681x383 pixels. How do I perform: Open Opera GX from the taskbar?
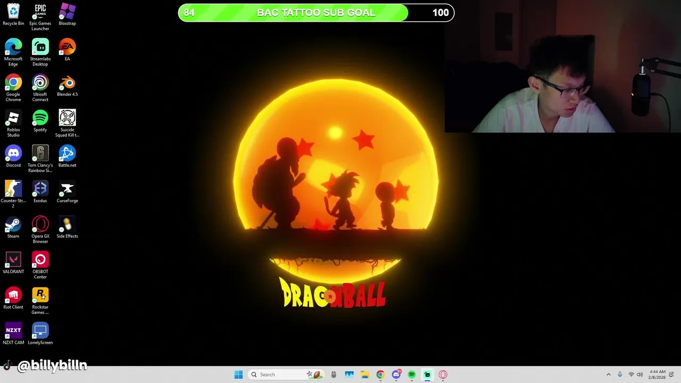pos(443,374)
